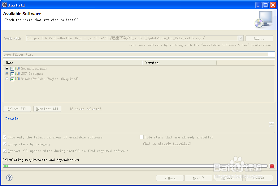Click the dependency calculation progress bar

pyautogui.click(x=135, y=166)
